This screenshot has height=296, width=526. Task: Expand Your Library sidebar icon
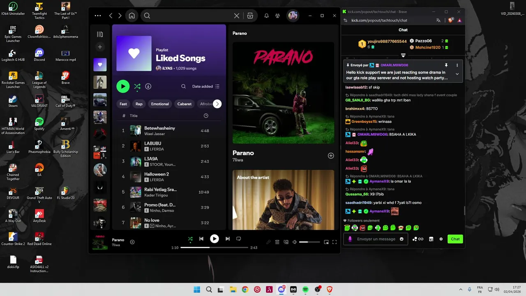pos(100,34)
